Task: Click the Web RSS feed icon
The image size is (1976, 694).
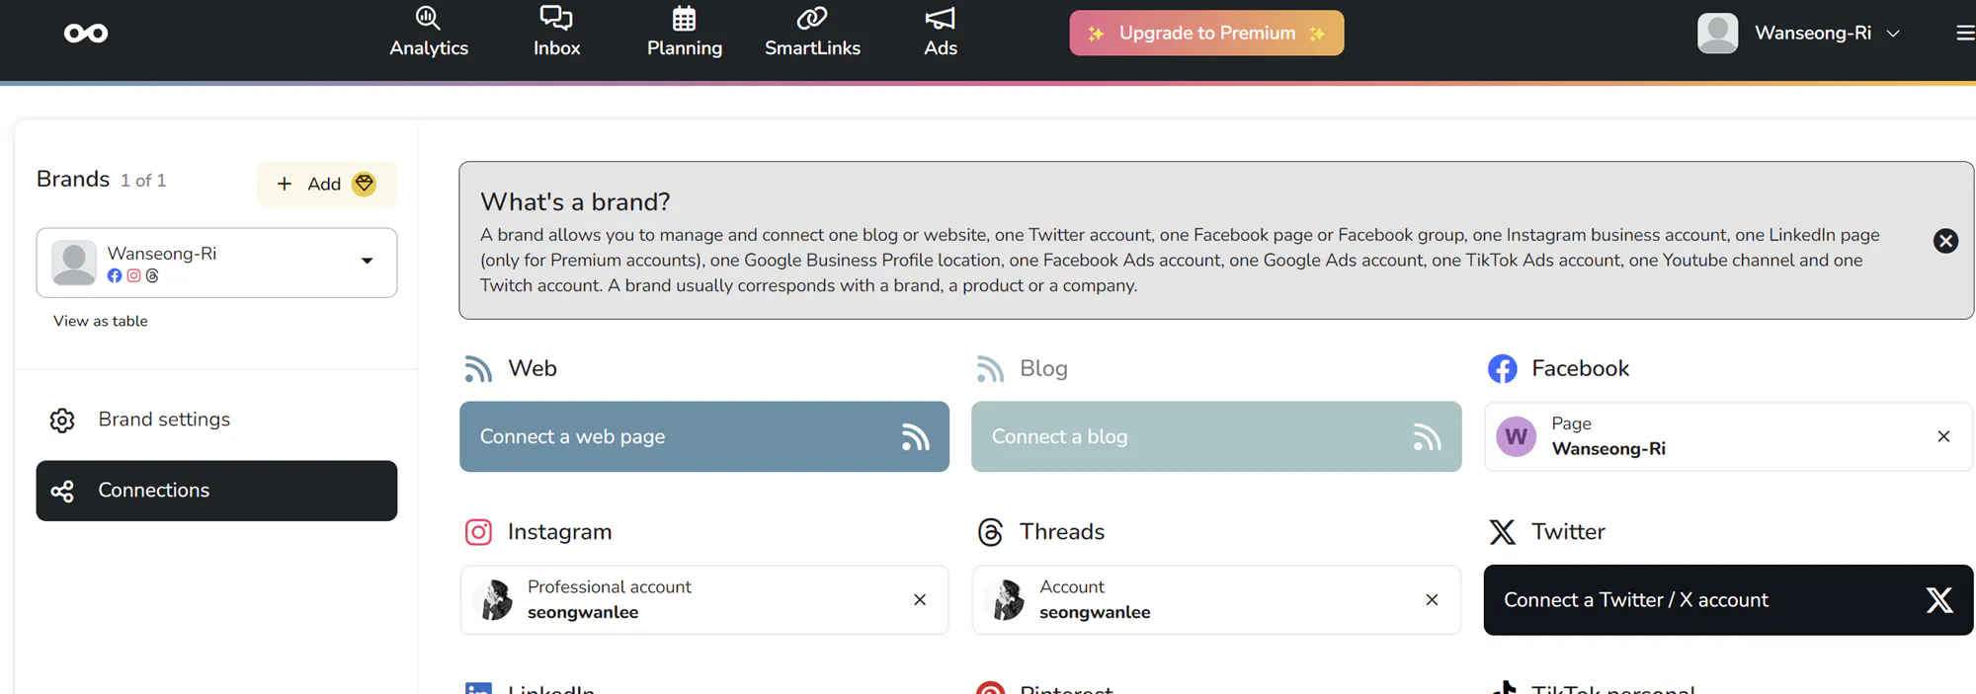Action: point(478,369)
